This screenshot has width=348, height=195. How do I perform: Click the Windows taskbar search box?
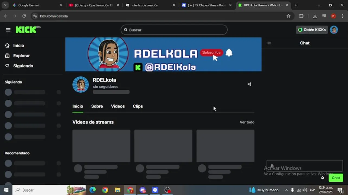[49, 190]
